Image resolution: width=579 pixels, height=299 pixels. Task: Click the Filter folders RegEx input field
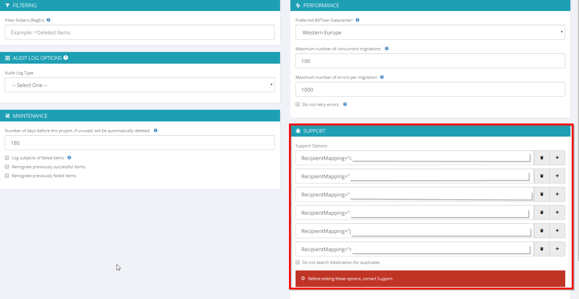point(140,32)
